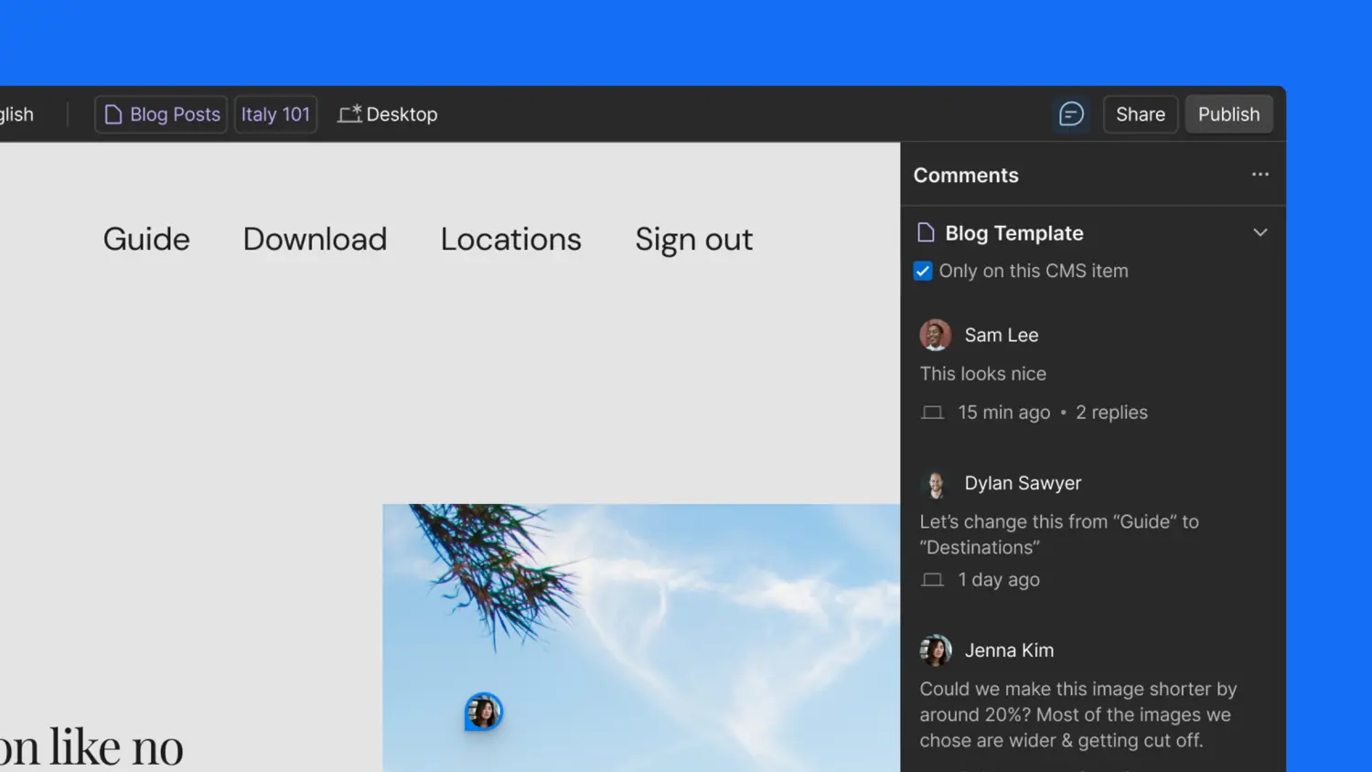This screenshot has width=1372, height=772.
Task: Click Dylan Sawyer's avatar
Action: 935,483
